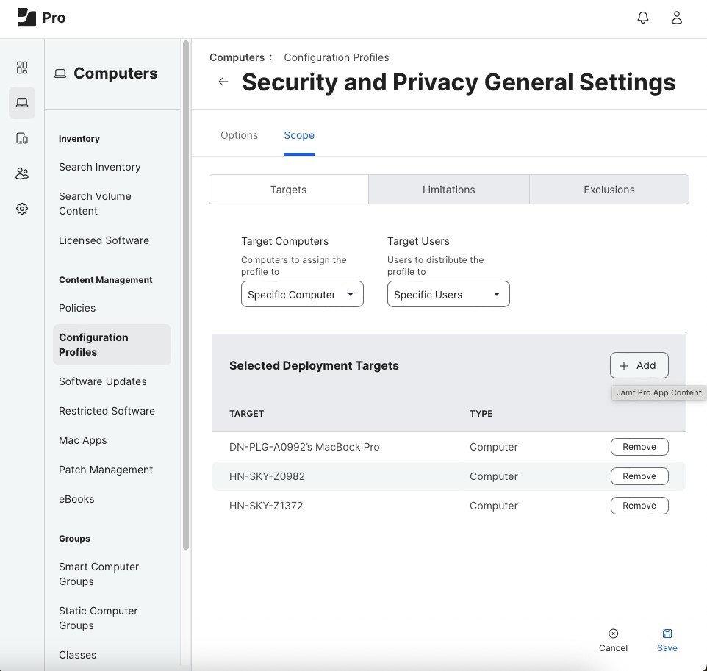Remove HN-SKY-Z0982 from targets
Image resolution: width=707 pixels, height=671 pixels.
coord(639,476)
